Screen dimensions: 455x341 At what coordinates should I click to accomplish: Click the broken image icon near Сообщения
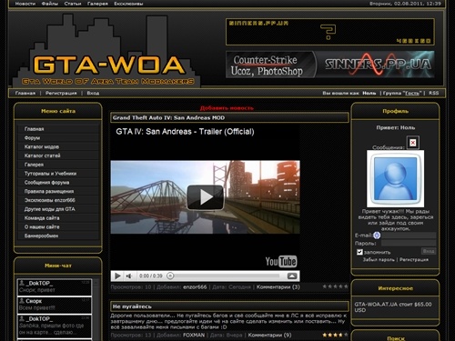(x=413, y=143)
